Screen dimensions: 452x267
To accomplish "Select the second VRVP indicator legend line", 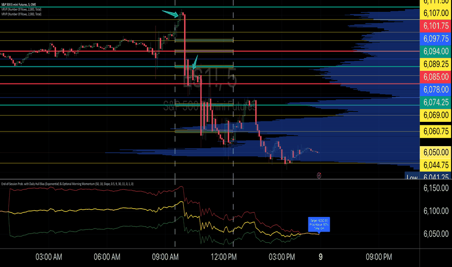I will [21, 14].
